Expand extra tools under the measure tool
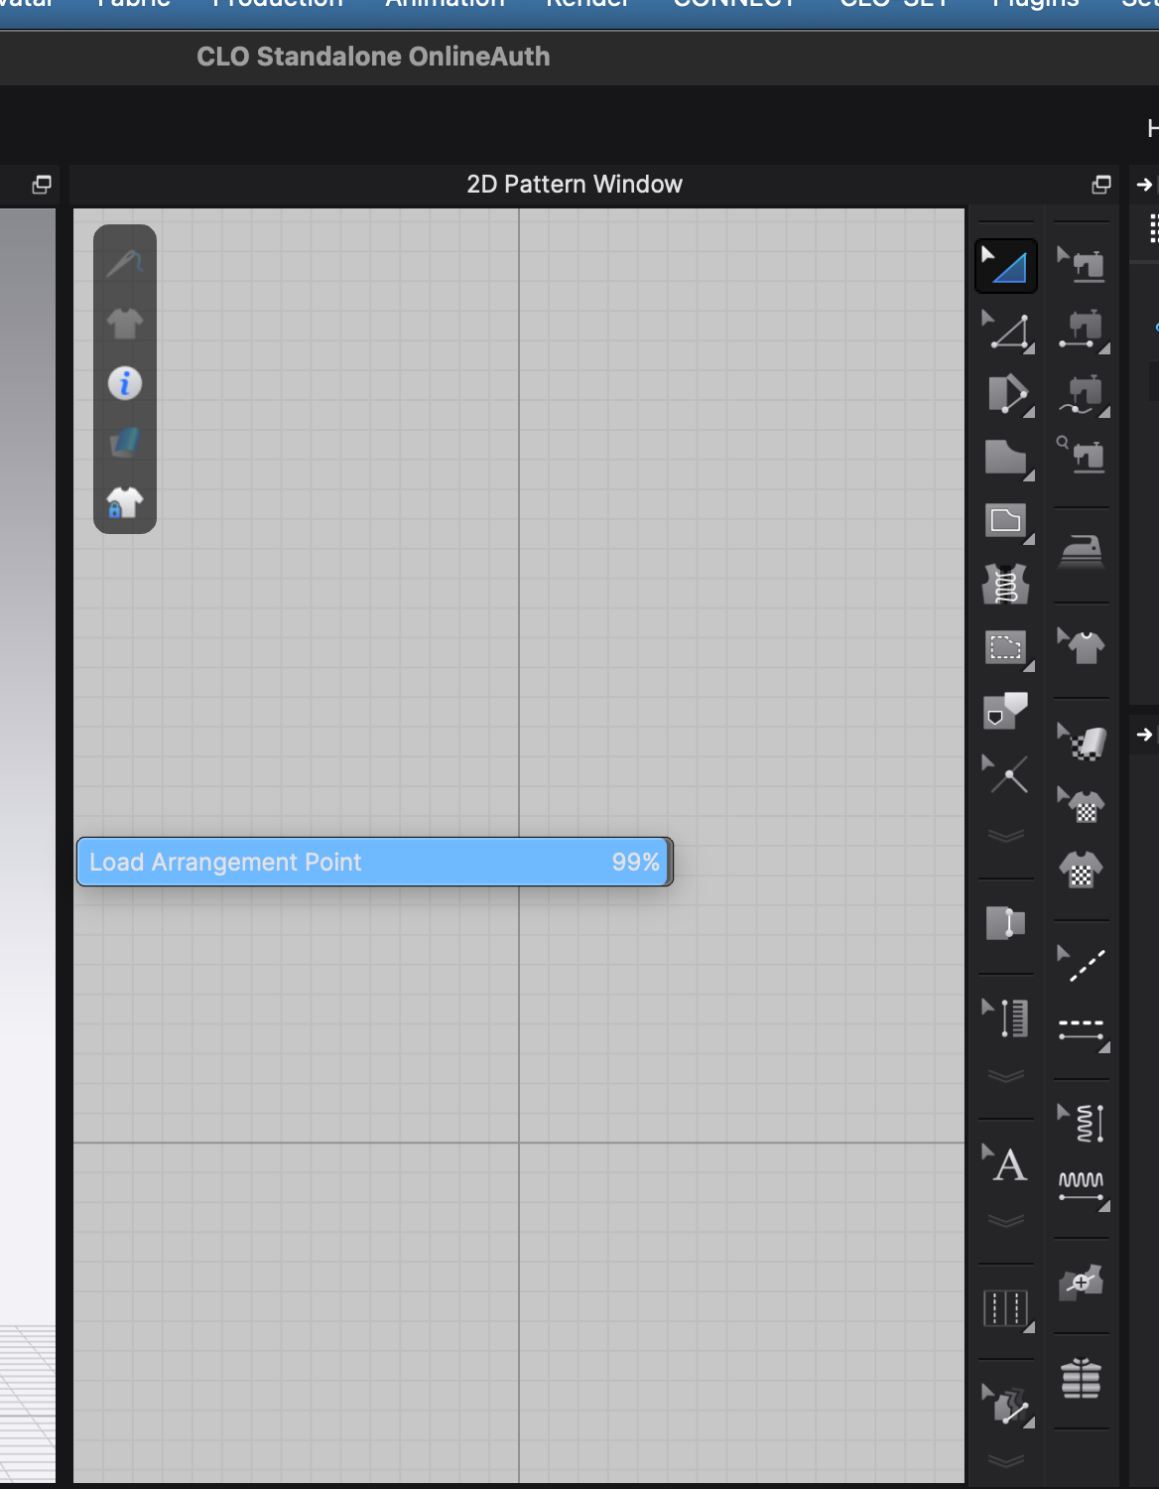This screenshot has width=1159, height=1489. (x=1006, y=1076)
